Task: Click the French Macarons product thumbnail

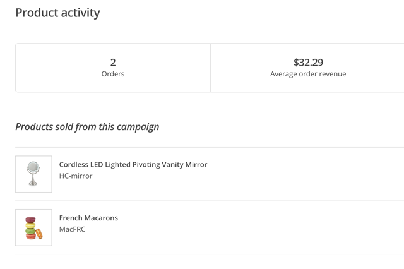Action: 33,227
